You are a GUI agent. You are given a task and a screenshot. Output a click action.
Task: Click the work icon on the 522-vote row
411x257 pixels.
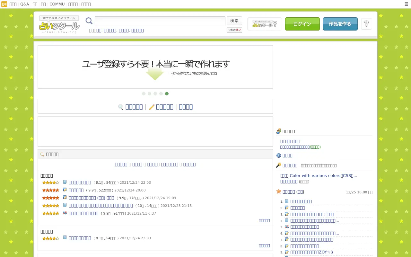(65, 190)
